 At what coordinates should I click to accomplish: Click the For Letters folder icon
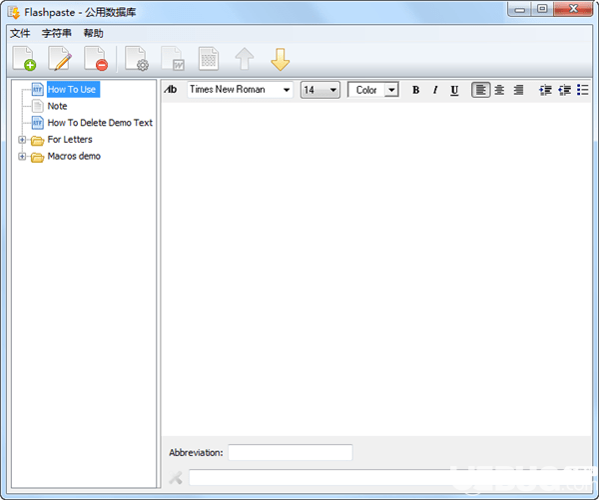click(38, 141)
